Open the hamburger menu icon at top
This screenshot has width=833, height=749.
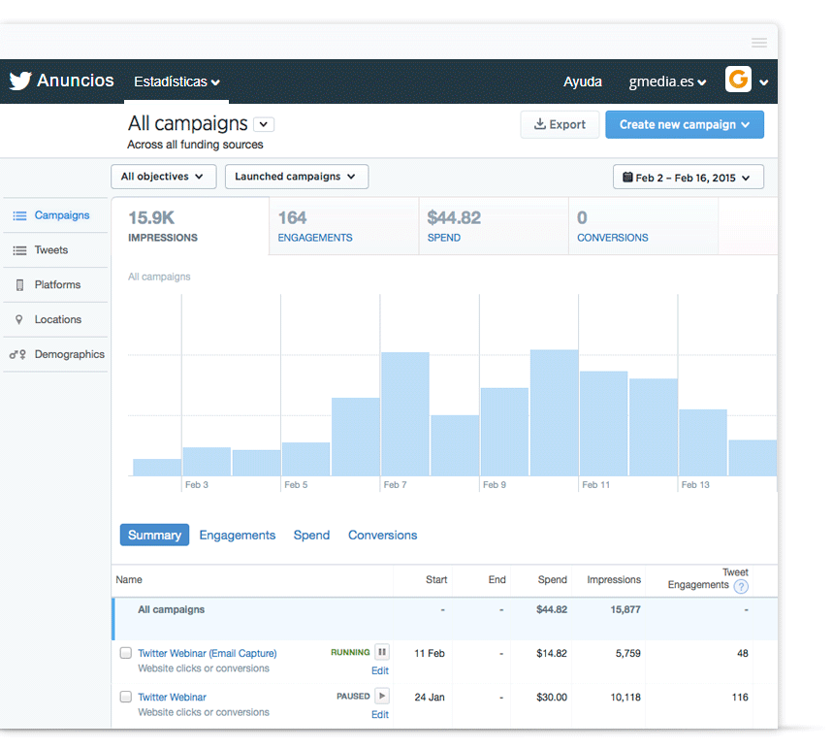[x=758, y=43]
